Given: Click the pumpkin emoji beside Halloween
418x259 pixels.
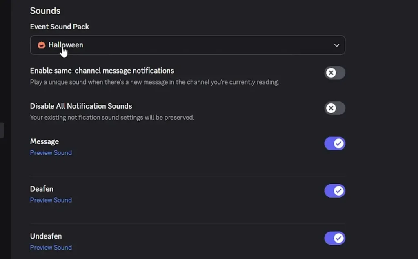Looking at the screenshot, I should (41, 45).
